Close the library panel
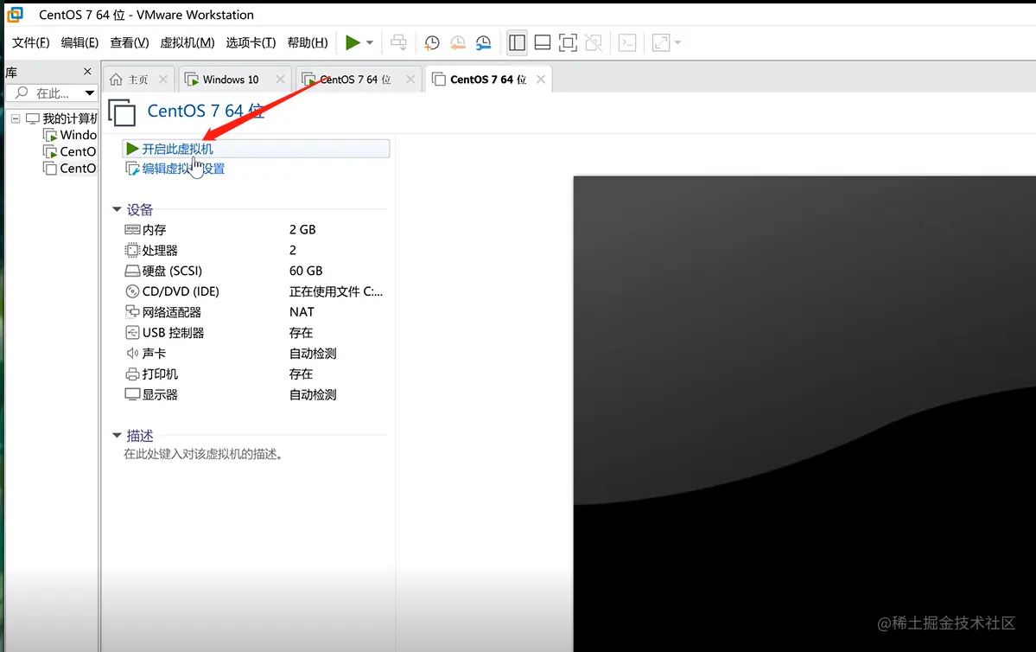The height and width of the screenshot is (652, 1036). pos(87,72)
